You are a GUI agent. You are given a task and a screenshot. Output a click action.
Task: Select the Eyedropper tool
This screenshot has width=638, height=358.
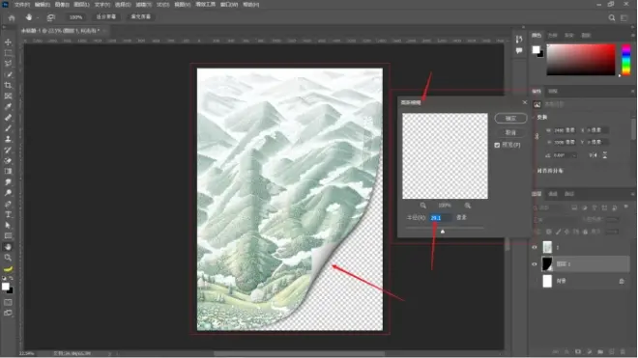(8, 107)
